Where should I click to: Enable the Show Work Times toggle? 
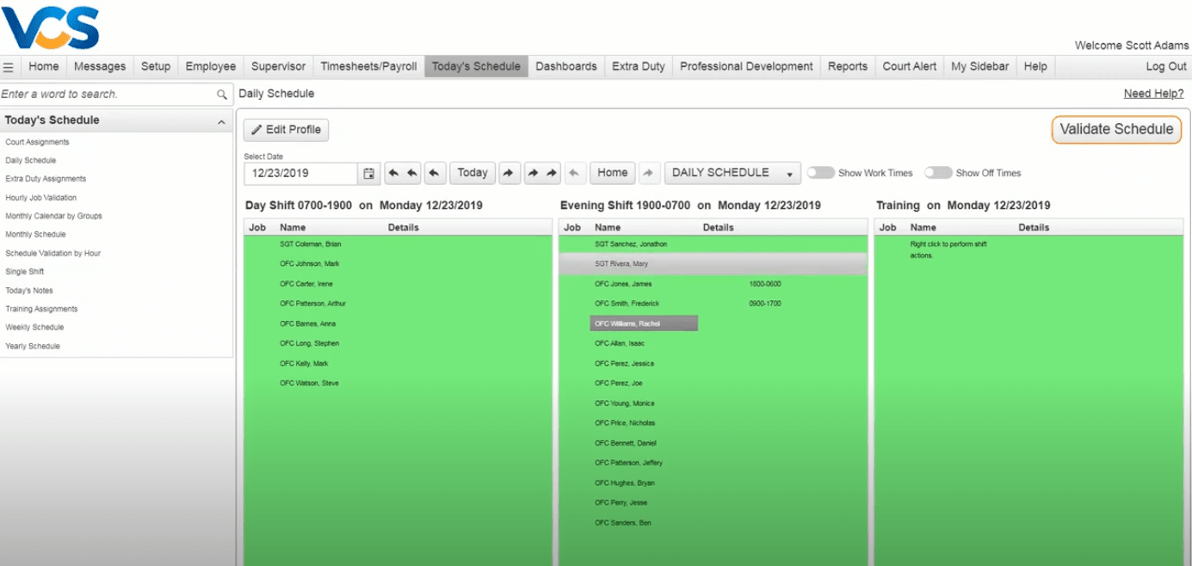click(x=818, y=173)
